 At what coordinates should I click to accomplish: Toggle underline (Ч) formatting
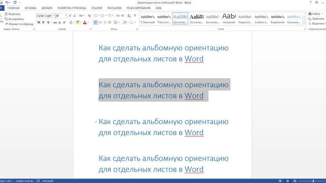(x=48, y=22)
